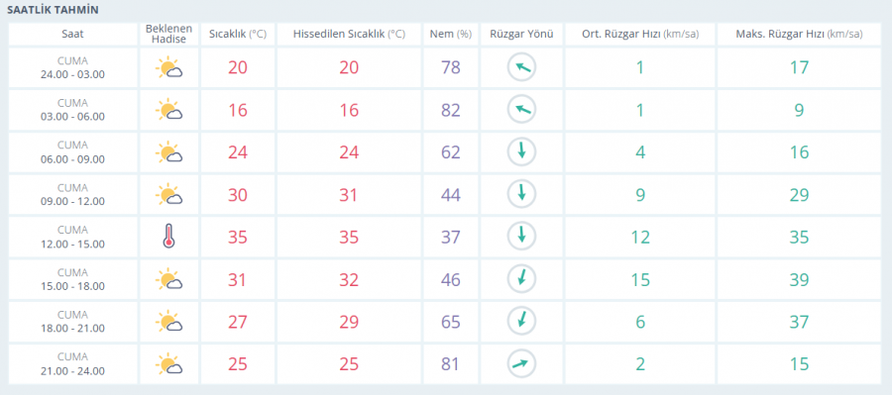This screenshot has width=892, height=395.
Task: Select the Rüzgar Yönü column header
Action: point(521,34)
